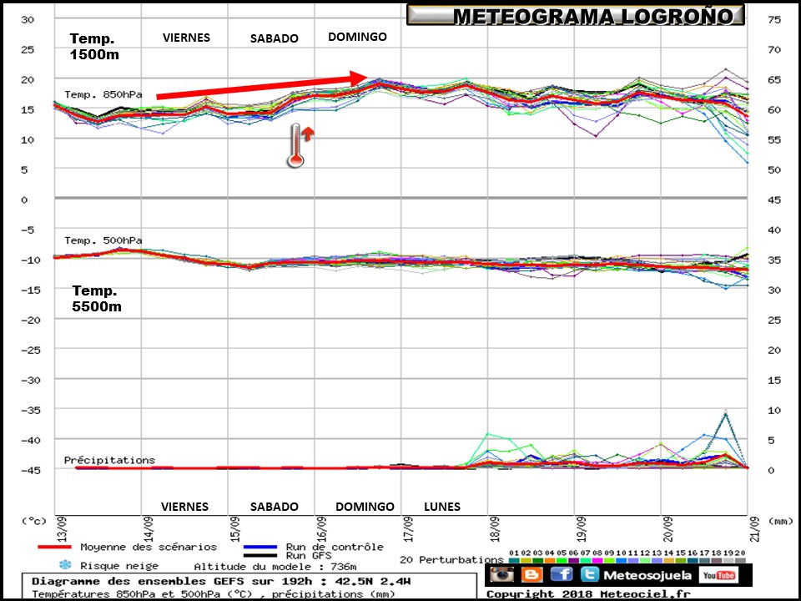Click the 75 precipitation axis value

pos(774,19)
